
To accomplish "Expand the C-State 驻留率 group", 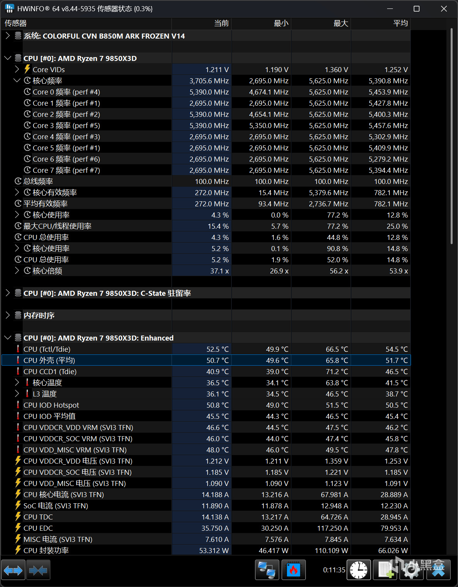I will 8,293.
